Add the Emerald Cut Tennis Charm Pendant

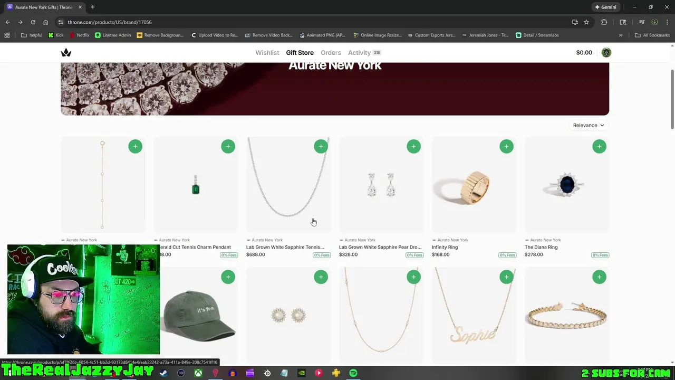tap(228, 146)
